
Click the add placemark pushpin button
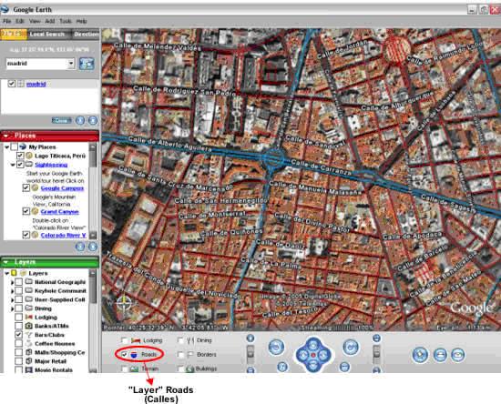coord(420,355)
